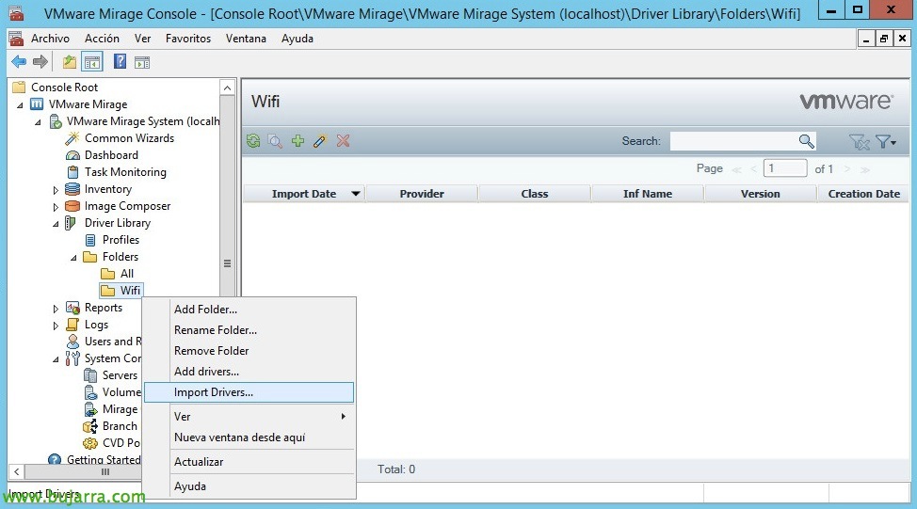Click the Forward arrow toolbar icon
The image size is (917, 509).
click(40, 61)
